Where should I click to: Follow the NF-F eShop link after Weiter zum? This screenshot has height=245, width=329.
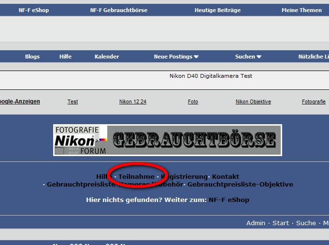coord(229,200)
